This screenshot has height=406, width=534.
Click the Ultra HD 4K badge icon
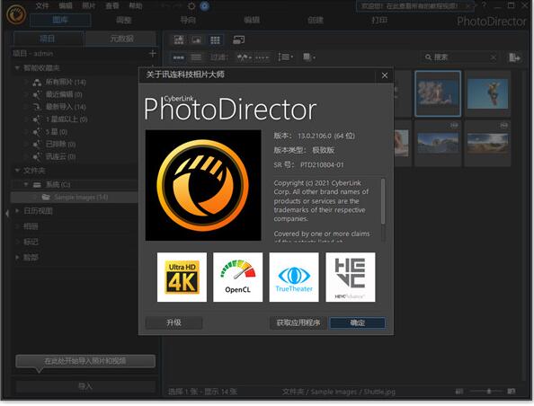(182, 277)
